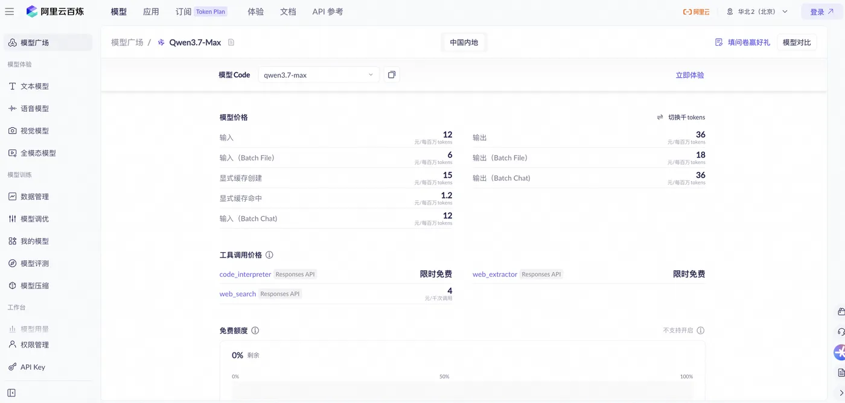Viewport: 845px width, 403px height.
Task: Open the 文档 top navigation tab
Action: click(288, 11)
